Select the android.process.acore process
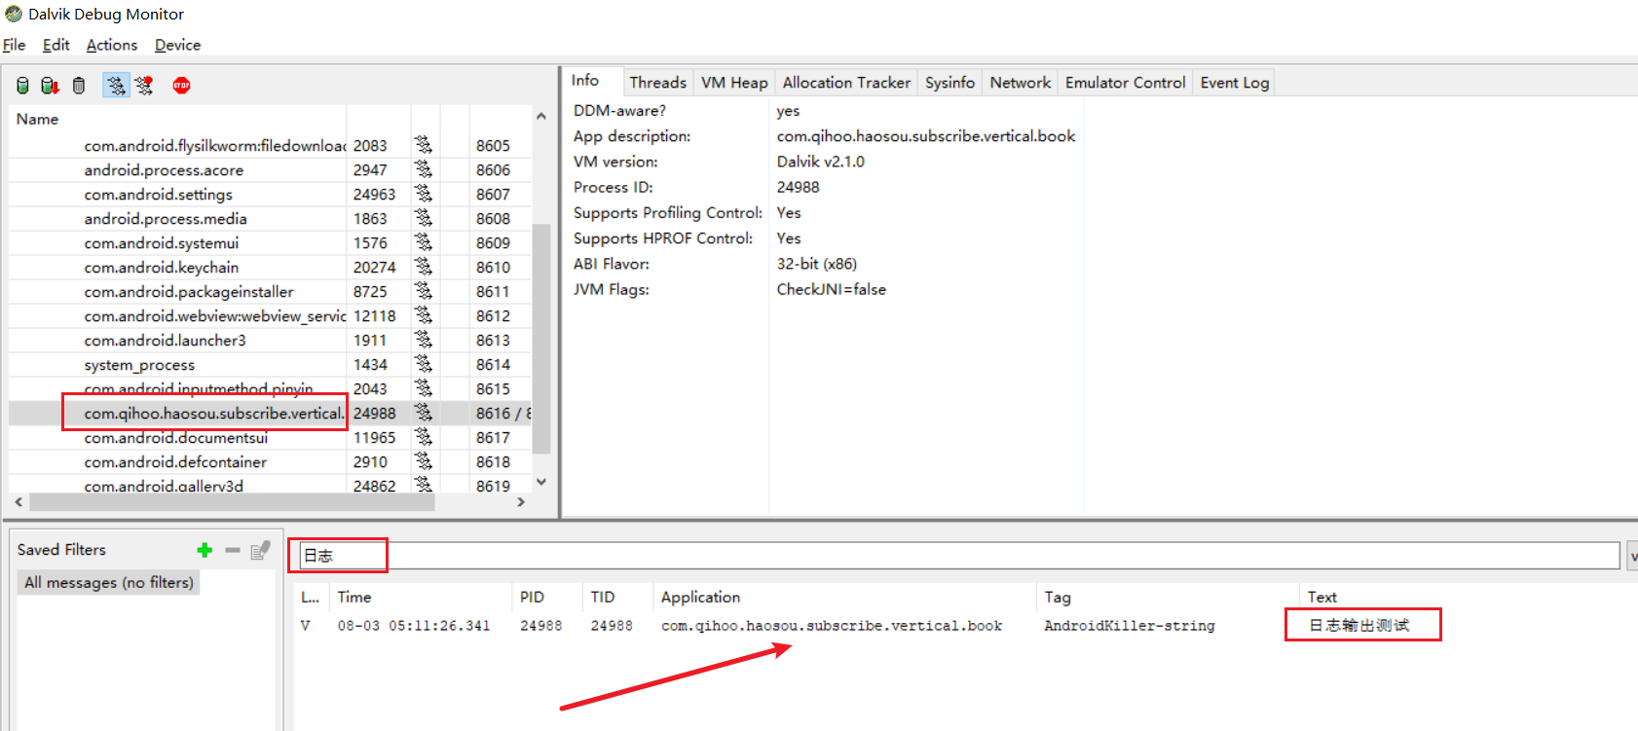 click(x=164, y=169)
